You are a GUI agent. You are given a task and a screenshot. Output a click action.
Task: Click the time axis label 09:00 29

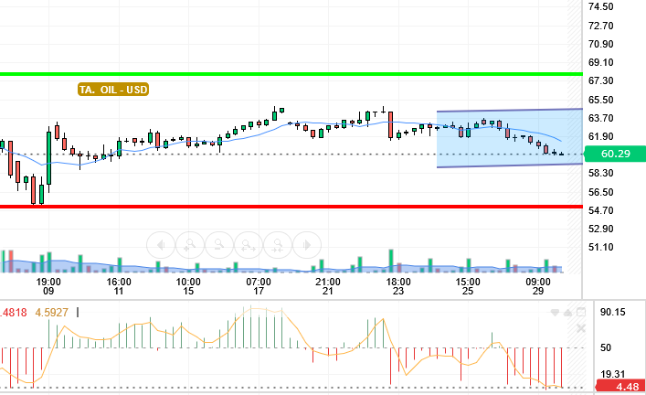(x=537, y=286)
